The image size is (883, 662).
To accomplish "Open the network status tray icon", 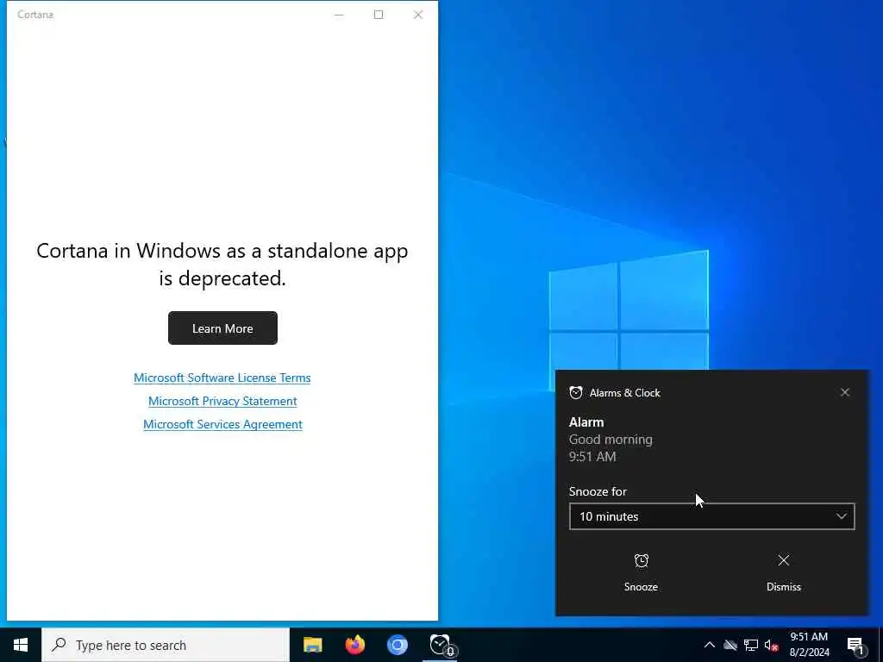I will point(751,645).
